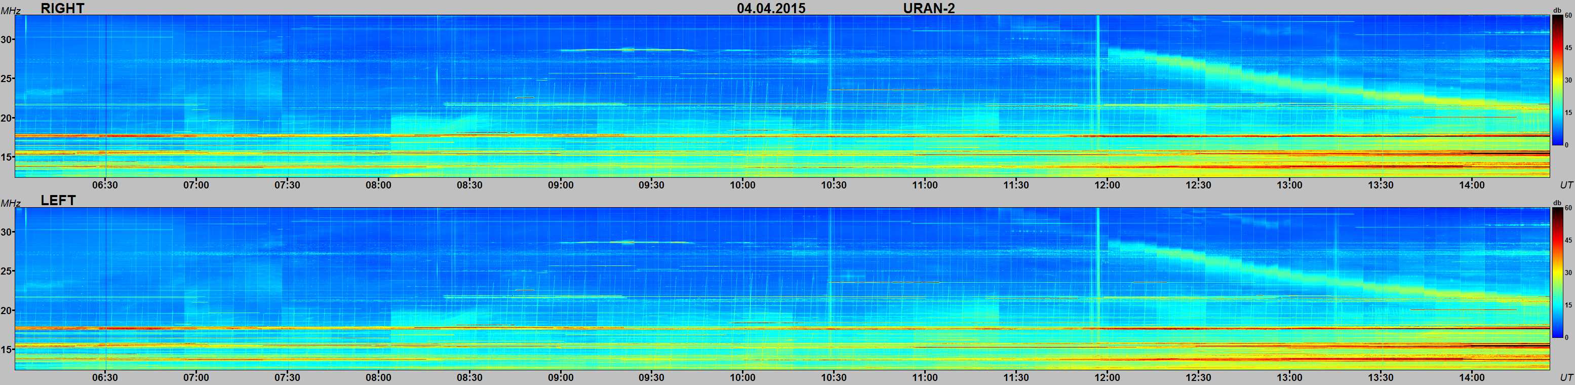
Task: Click 14:00 time label under RIGHT panel
Action: coord(1472,185)
